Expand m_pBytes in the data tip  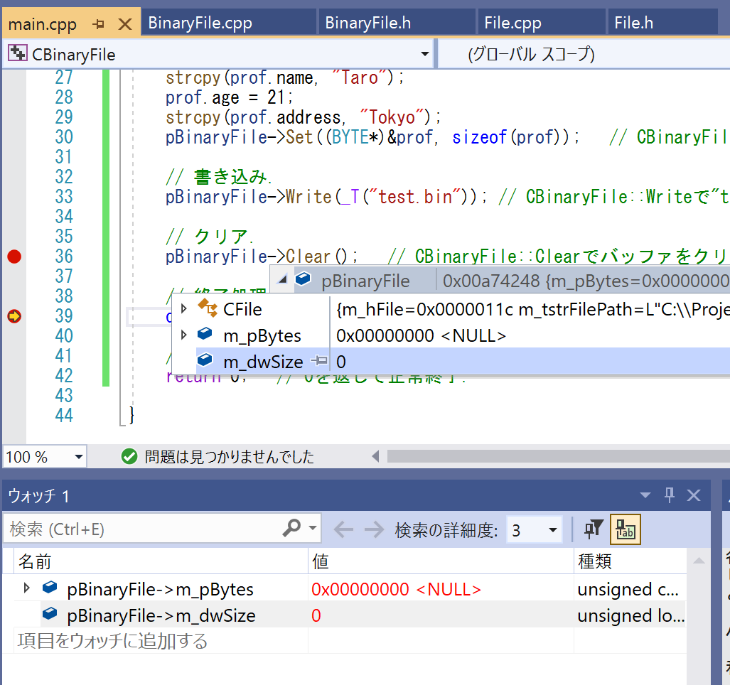(x=184, y=335)
